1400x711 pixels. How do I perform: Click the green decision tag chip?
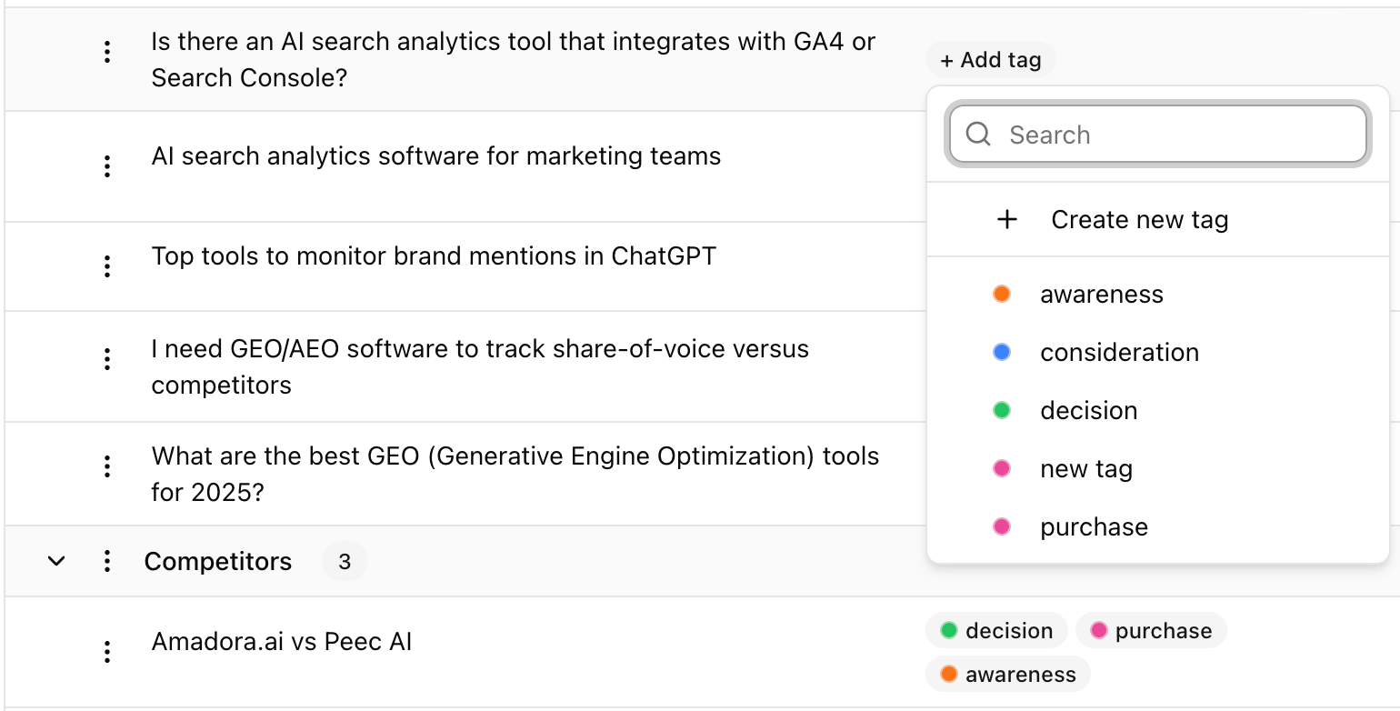[996, 631]
